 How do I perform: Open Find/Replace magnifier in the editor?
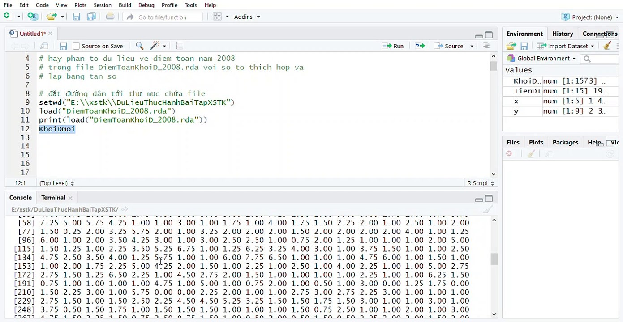click(x=140, y=46)
